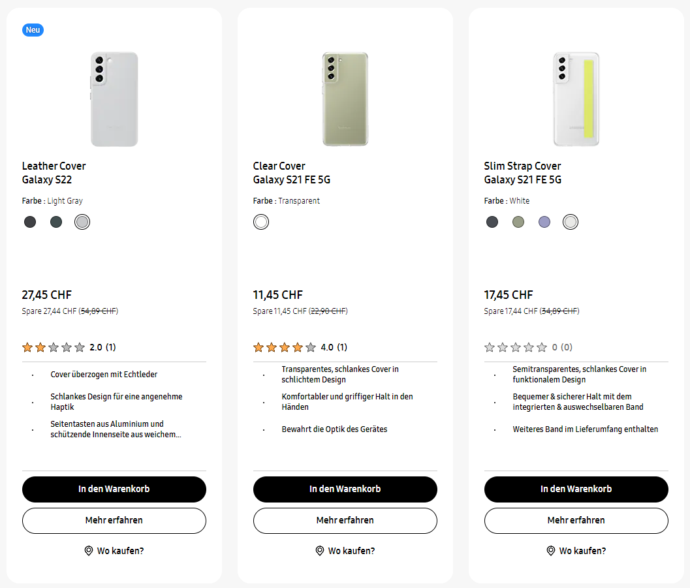Click location pin icon under Clear Cover
Viewport: 690px width, 588px height.
[x=320, y=551]
